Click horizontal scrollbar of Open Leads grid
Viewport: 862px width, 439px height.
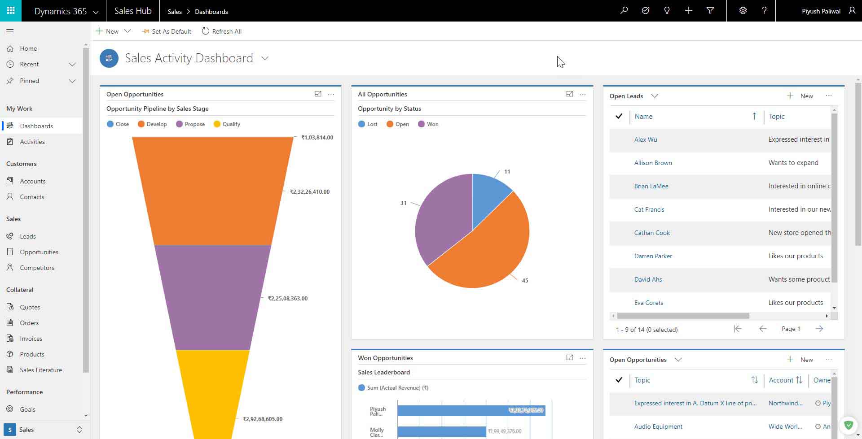pos(683,316)
